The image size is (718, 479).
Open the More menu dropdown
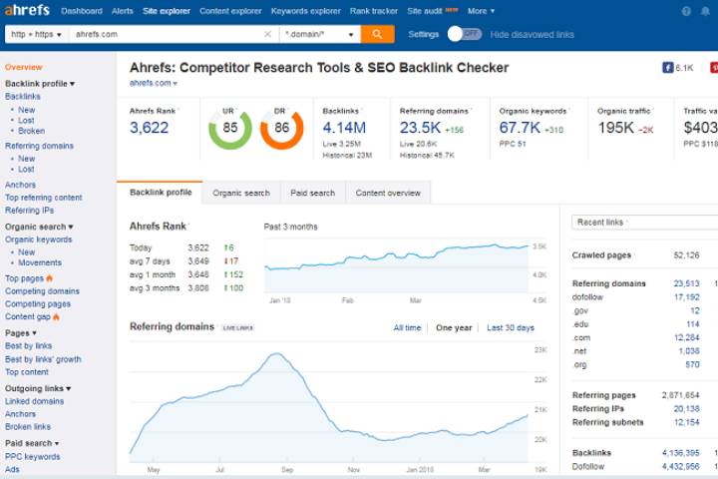pos(481,11)
